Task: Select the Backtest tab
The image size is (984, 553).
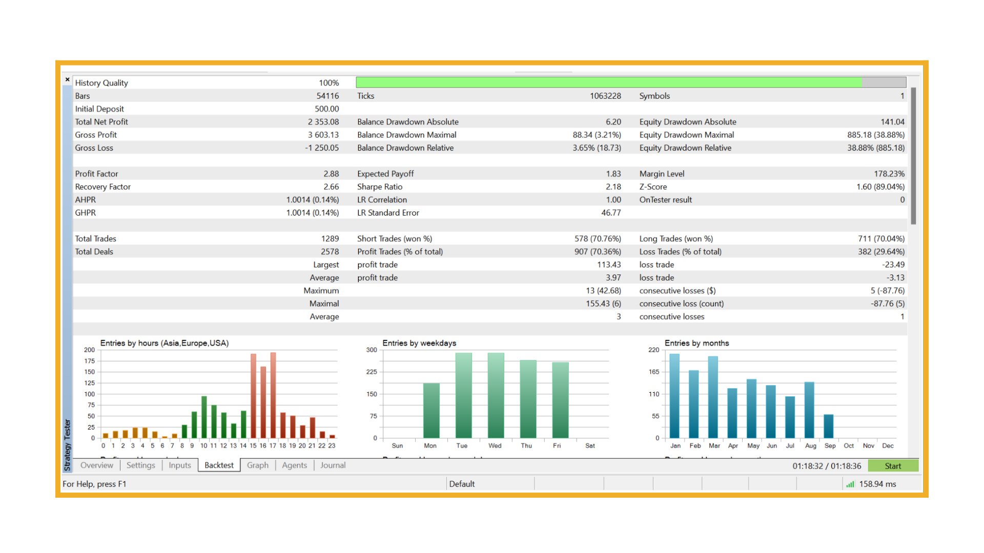Action: (x=219, y=465)
